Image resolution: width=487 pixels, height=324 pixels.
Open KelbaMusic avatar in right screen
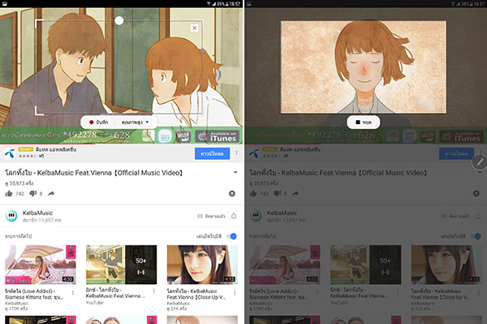point(256,215)
